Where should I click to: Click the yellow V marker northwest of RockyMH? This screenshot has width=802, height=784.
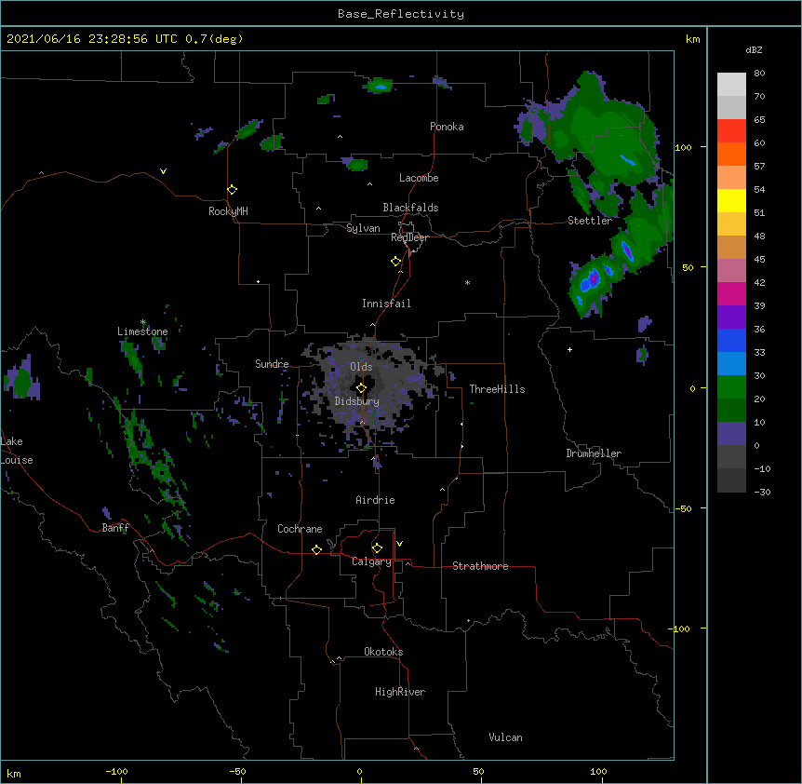(163, 171)
